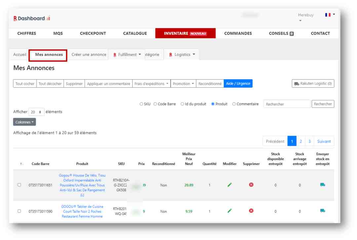The height and width of the screenshot is (240, 357).
Task: Open the CHIFFRES menu
Action: coord(27,33)
